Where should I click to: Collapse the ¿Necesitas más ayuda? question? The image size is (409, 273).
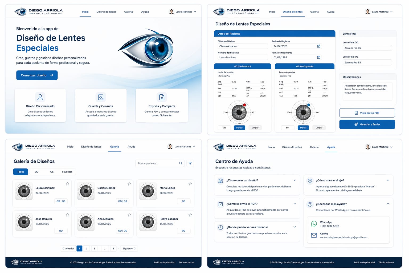tap(388, 204)
